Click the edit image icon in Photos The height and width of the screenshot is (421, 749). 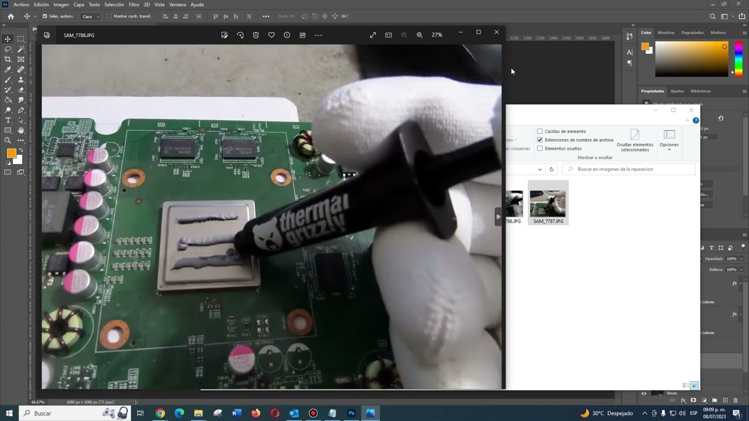pyautogui.click(x=225, y=35)
